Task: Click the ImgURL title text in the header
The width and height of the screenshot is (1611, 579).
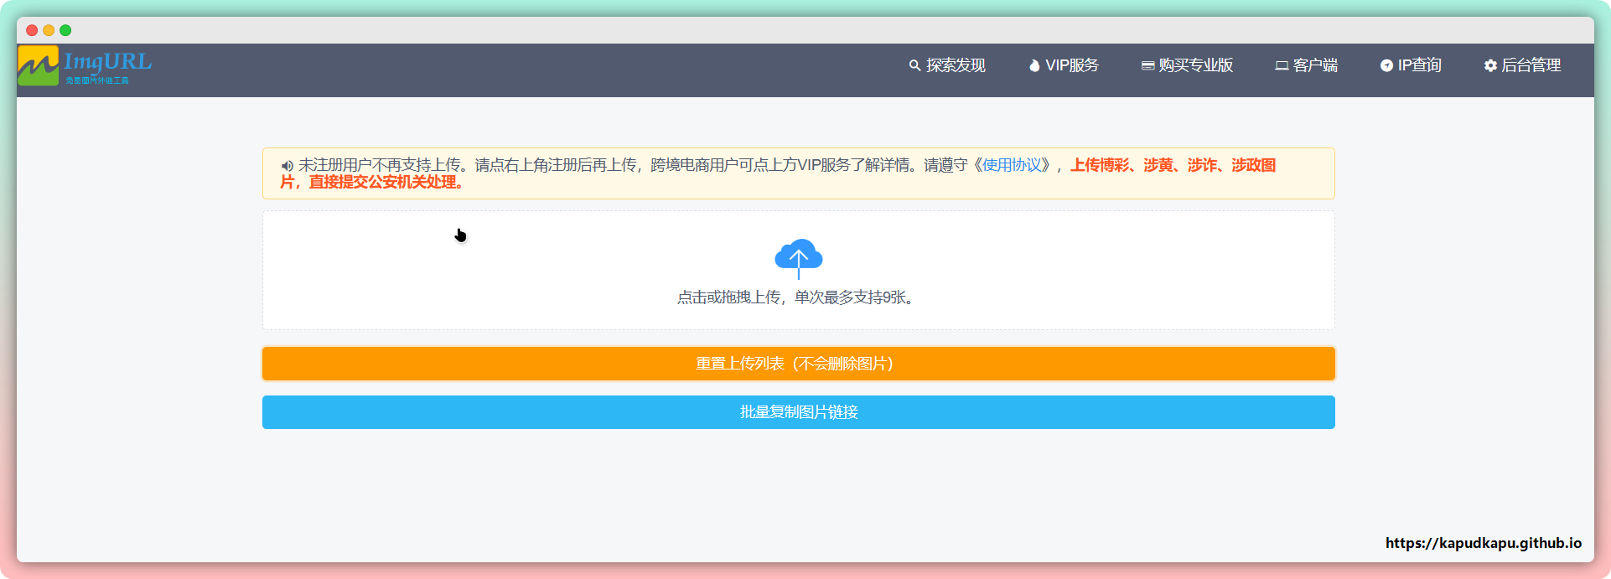Action: point(107,62)
